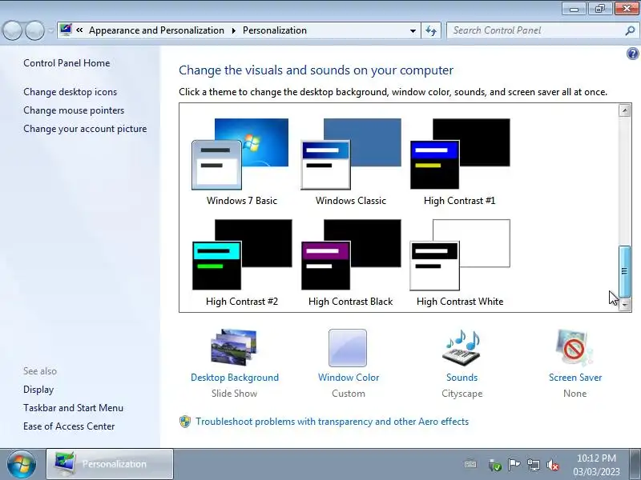641x480 pixels.
Task: Open Taskbar and Start Menu link
Action: click(73, 408)
